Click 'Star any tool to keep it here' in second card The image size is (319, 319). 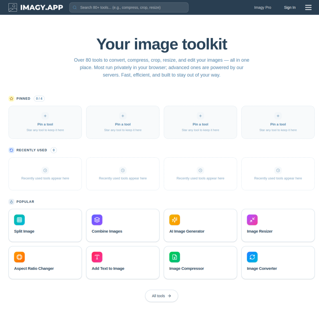click(123, 130)
